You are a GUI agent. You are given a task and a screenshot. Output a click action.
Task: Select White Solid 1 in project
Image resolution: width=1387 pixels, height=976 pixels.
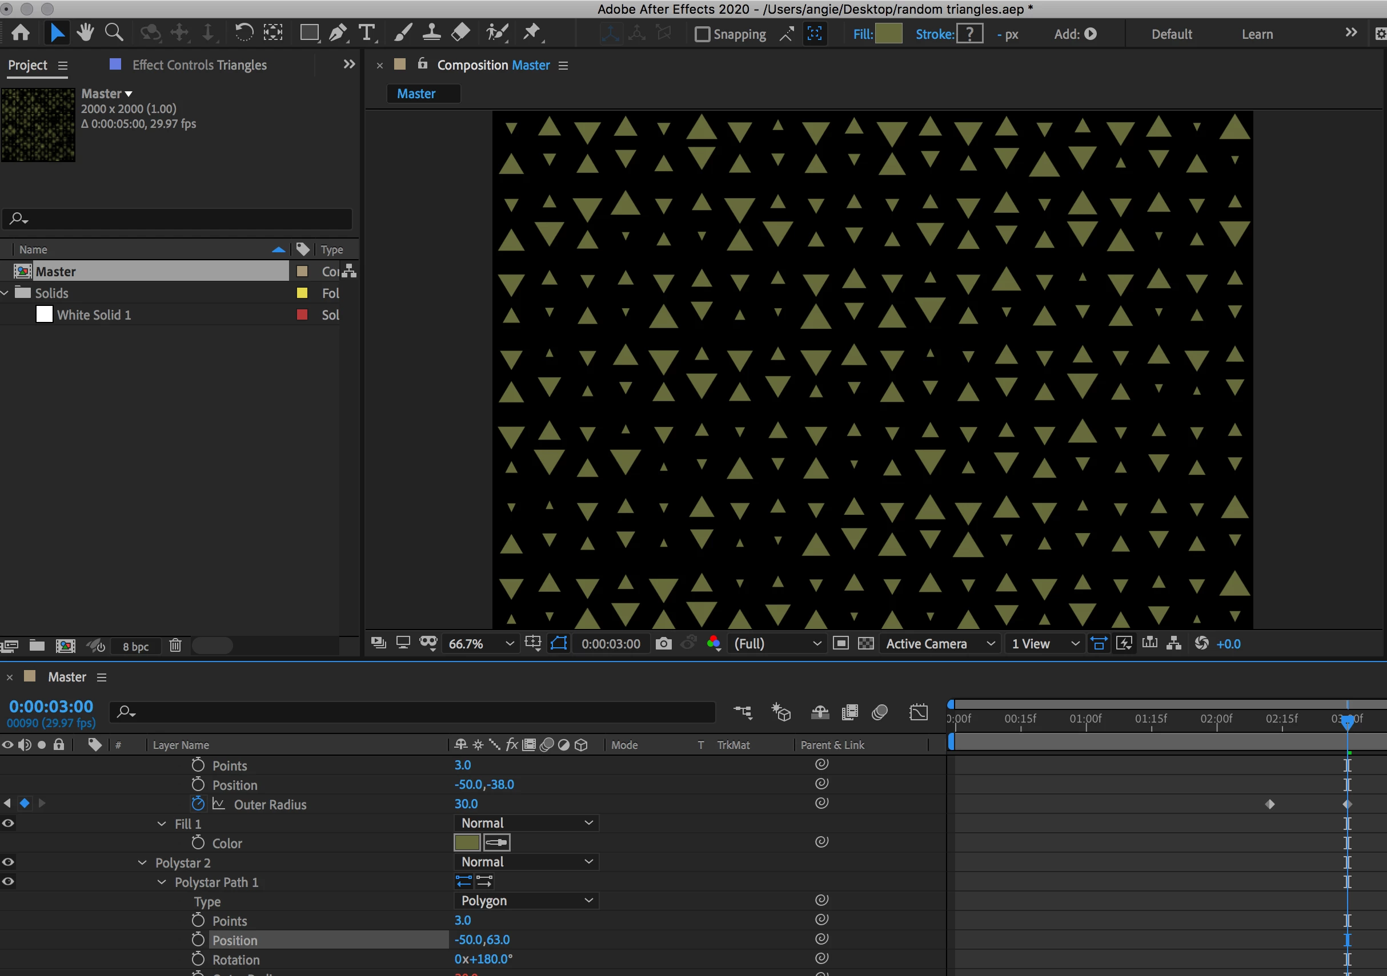point(94,315)
